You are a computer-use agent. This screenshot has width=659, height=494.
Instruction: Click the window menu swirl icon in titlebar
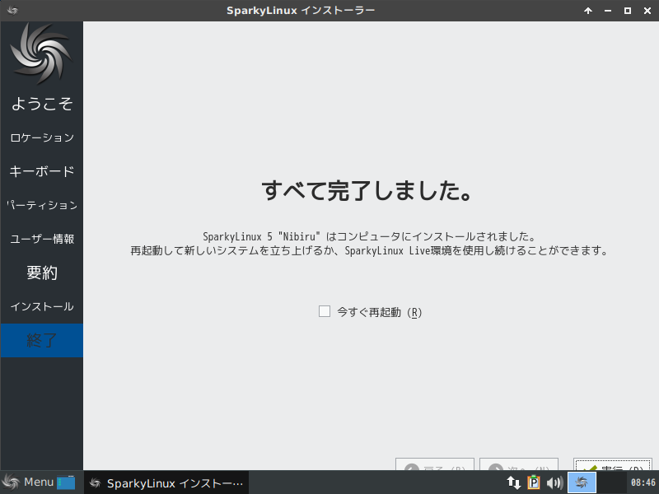coord(12,11)
